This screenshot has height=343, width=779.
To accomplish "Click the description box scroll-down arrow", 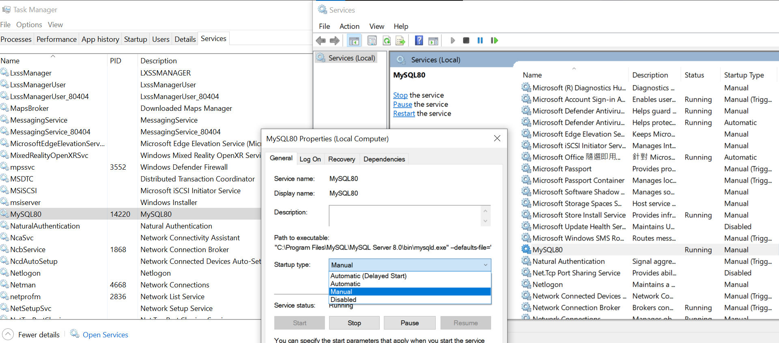I will tap(485, 221).
